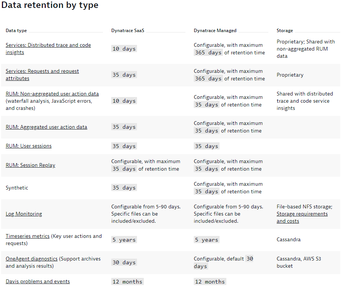Screen dimensions: 341x296
Task: Open Services: Distributed trace and code insights link
Action: (x=48, y=45)
